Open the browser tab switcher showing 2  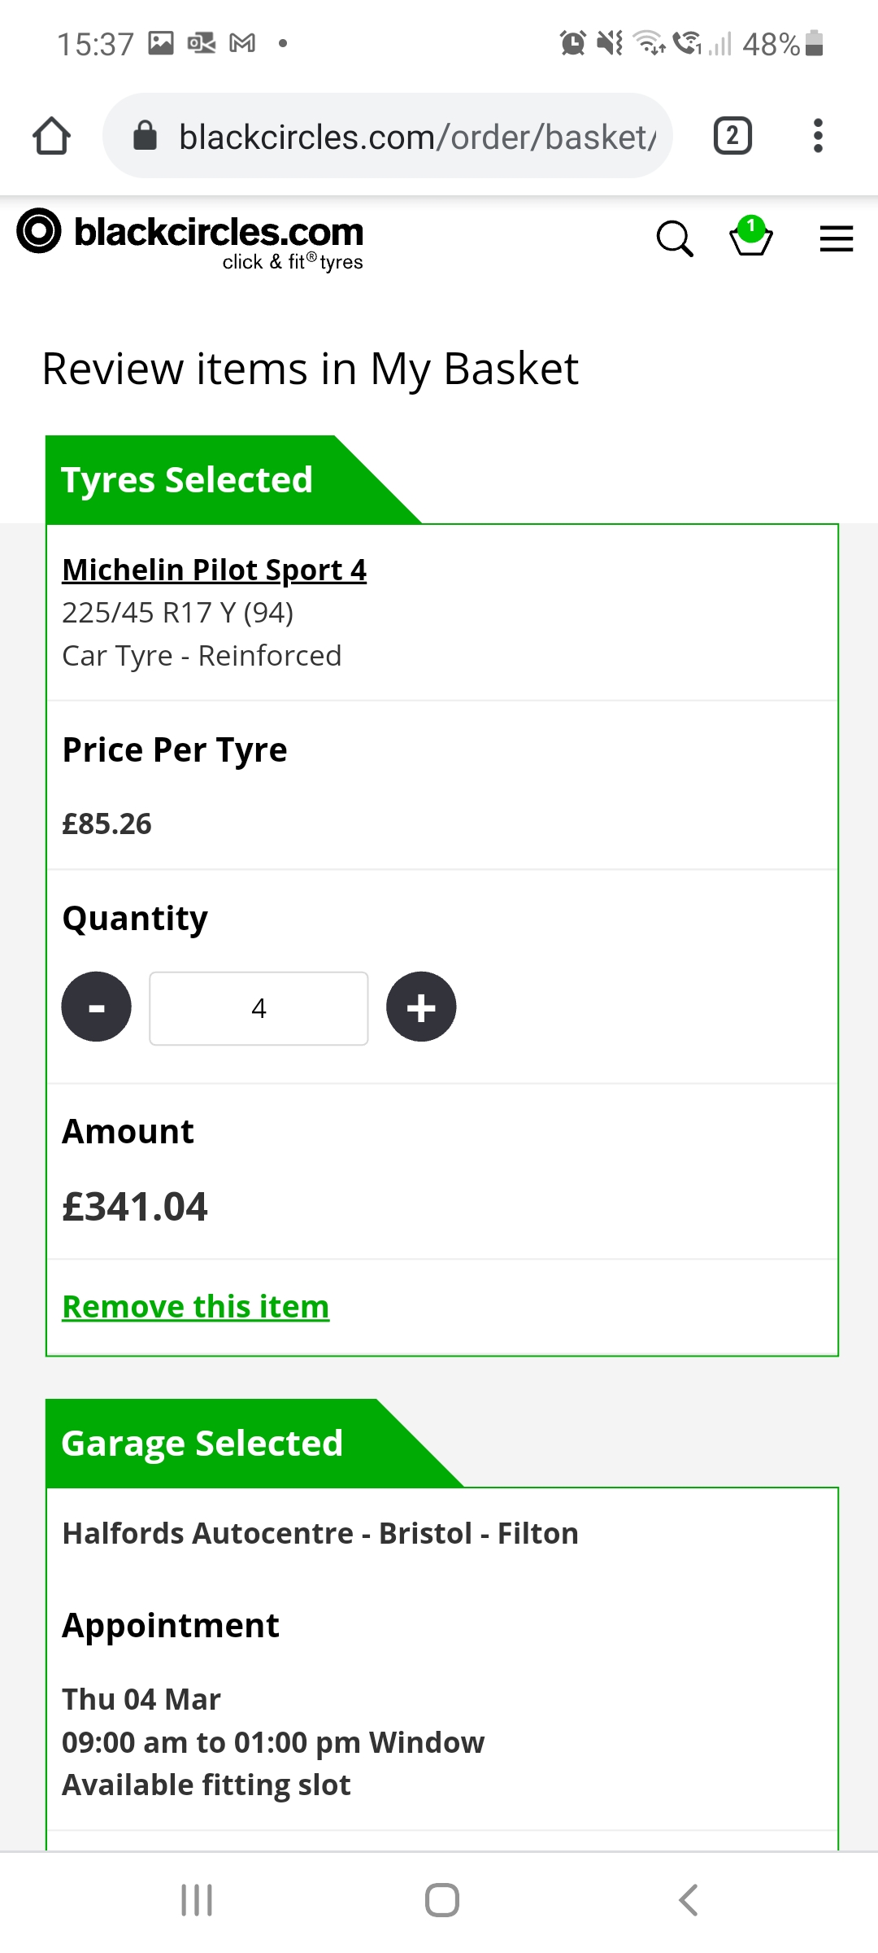(x=732, y=136)
